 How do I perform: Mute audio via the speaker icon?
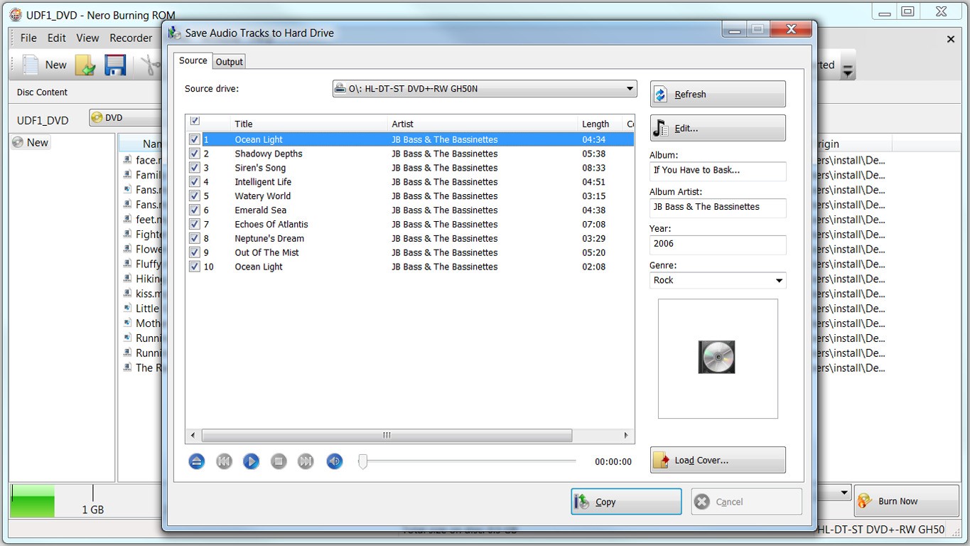coord(334,461)
